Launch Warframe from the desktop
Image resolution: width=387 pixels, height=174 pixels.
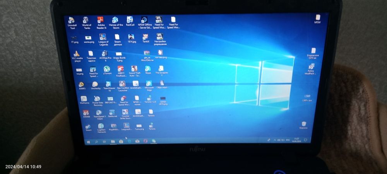(x=84, y=100)
